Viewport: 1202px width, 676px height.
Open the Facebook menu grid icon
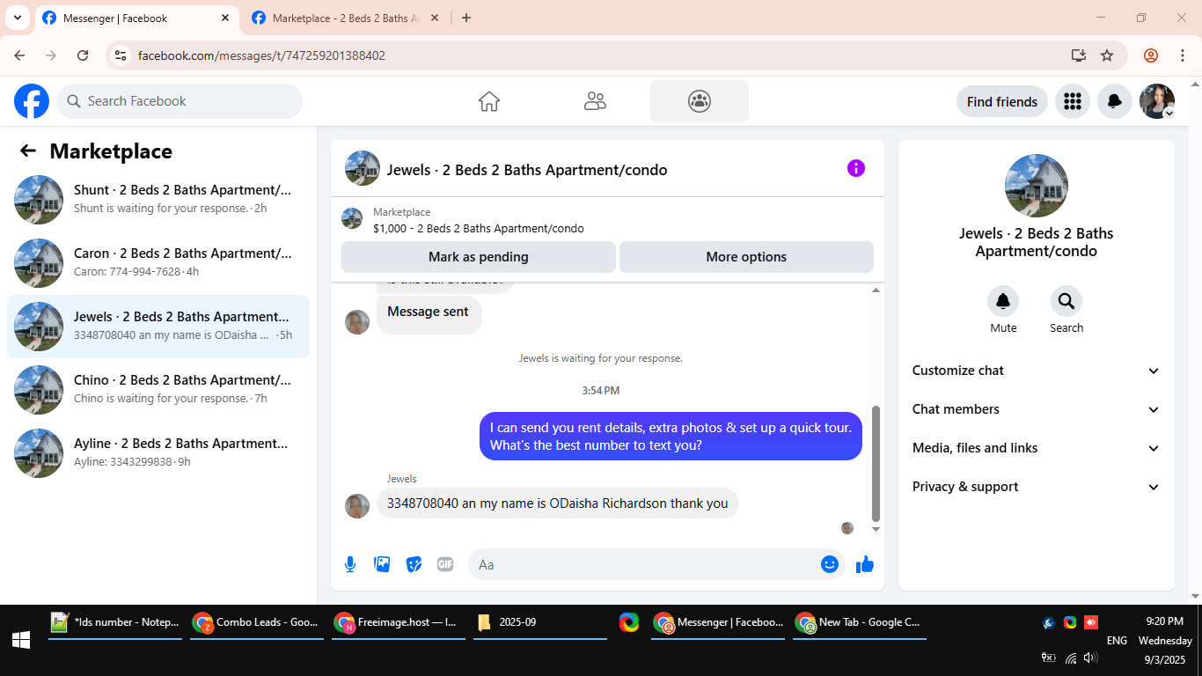(1072, 101)
